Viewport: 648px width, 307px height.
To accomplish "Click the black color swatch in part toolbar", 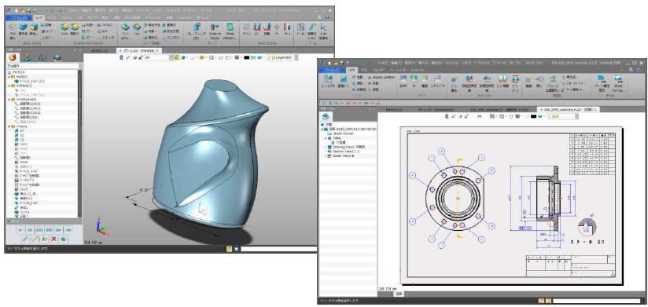I will (247, 58).
